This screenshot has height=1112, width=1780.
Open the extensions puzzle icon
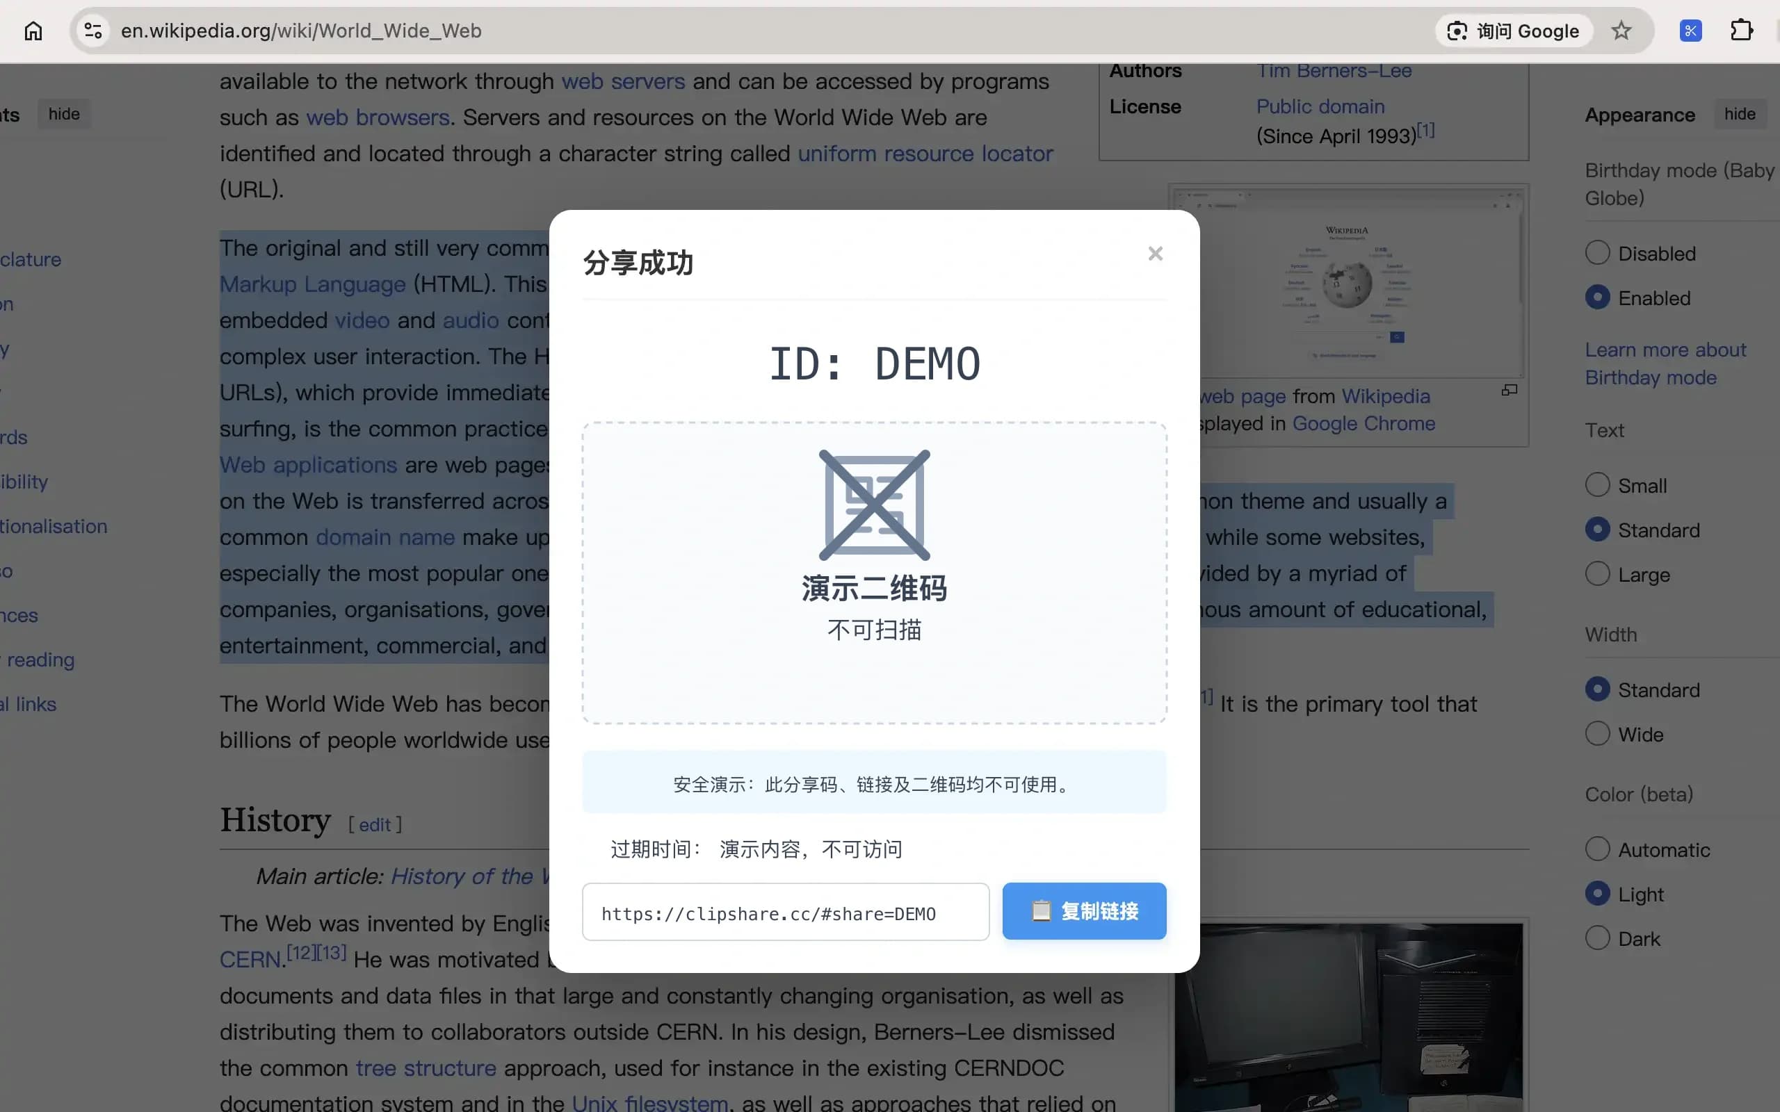point(1741,31)
